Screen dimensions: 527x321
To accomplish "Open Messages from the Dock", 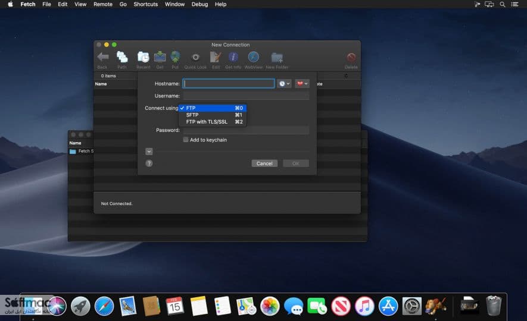I will tap(294, 306).
